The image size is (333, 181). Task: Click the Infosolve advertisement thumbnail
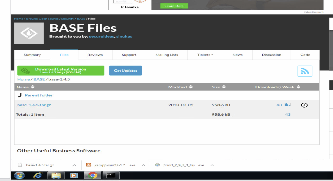coord(130,5)
